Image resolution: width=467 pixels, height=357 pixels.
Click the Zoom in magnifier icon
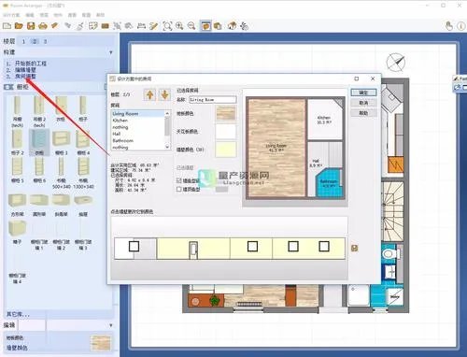pos(179,26)
